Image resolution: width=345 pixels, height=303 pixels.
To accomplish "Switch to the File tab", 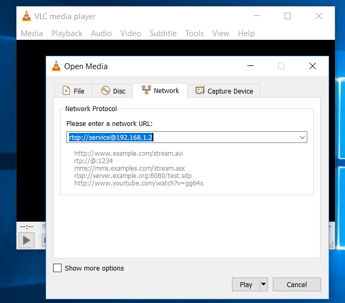I will [x=73, y=91].
